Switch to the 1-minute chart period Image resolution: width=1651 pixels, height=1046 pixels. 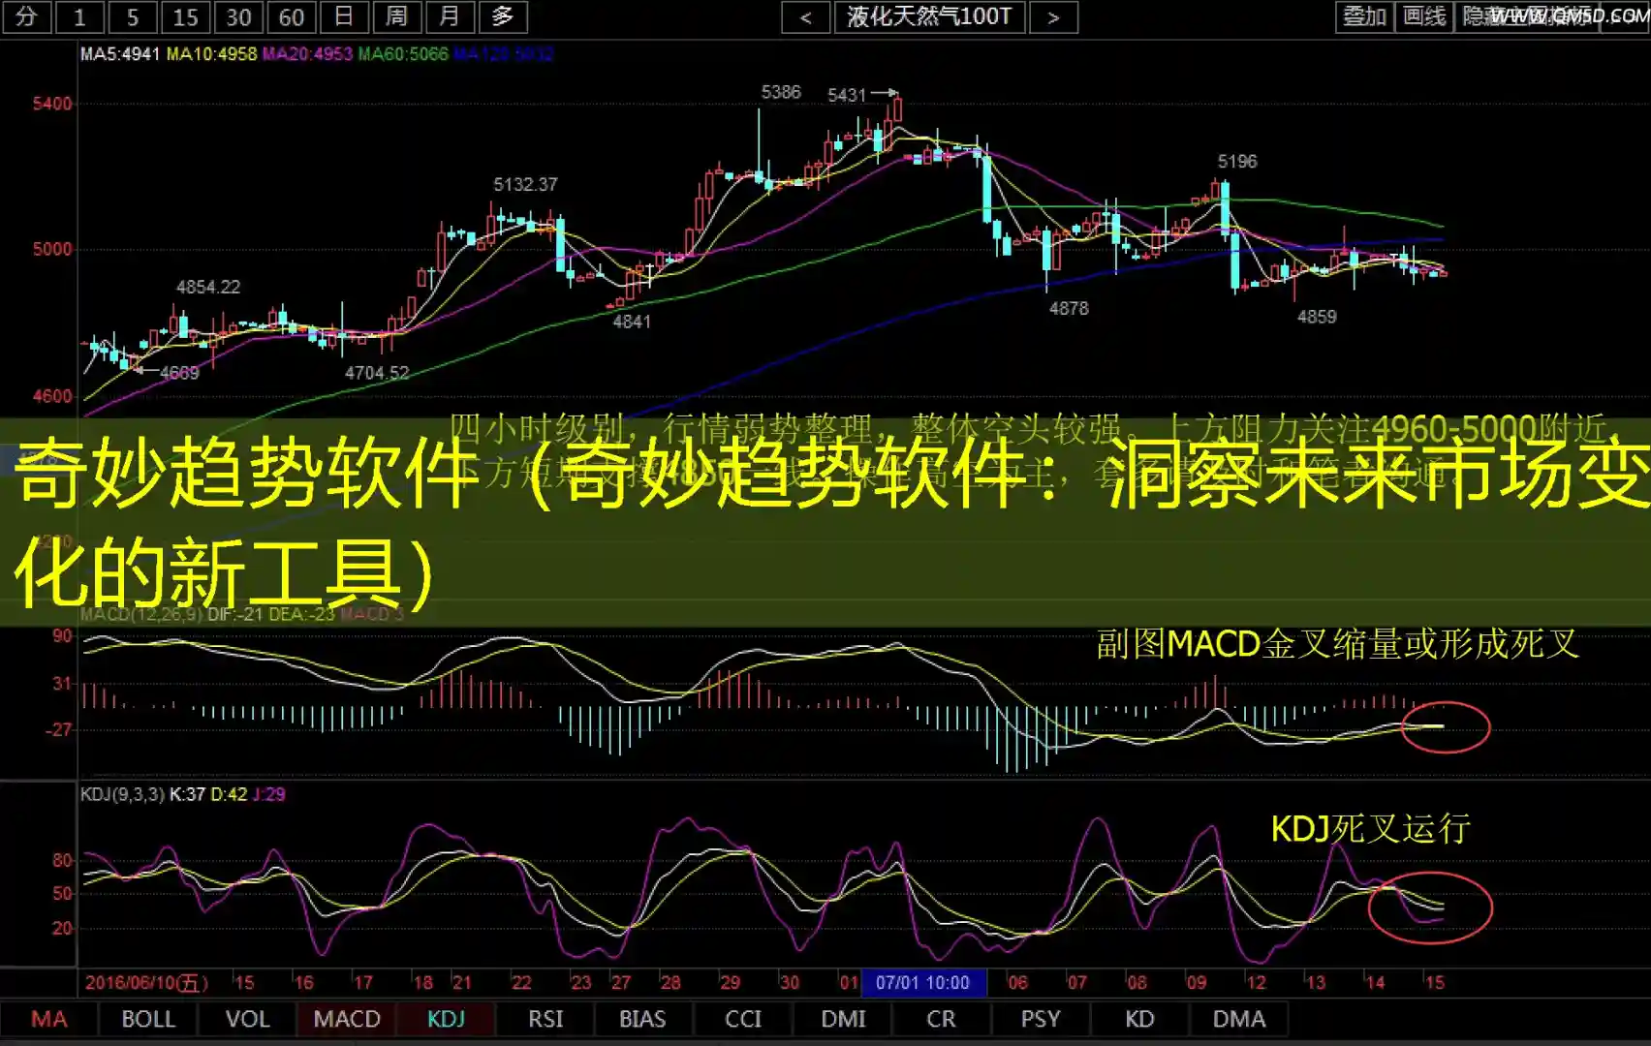click(x=79, y=16)
